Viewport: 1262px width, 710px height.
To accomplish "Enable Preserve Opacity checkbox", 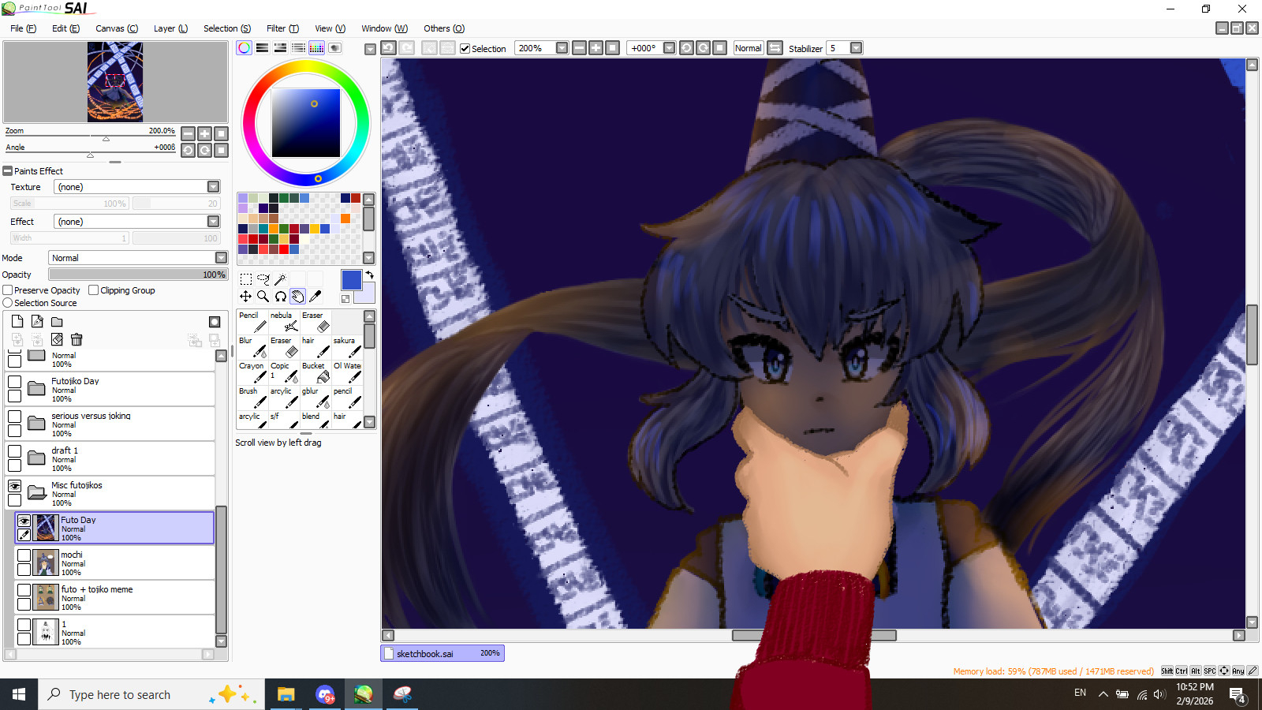I will pyautogui.click(x=8, y=290).
